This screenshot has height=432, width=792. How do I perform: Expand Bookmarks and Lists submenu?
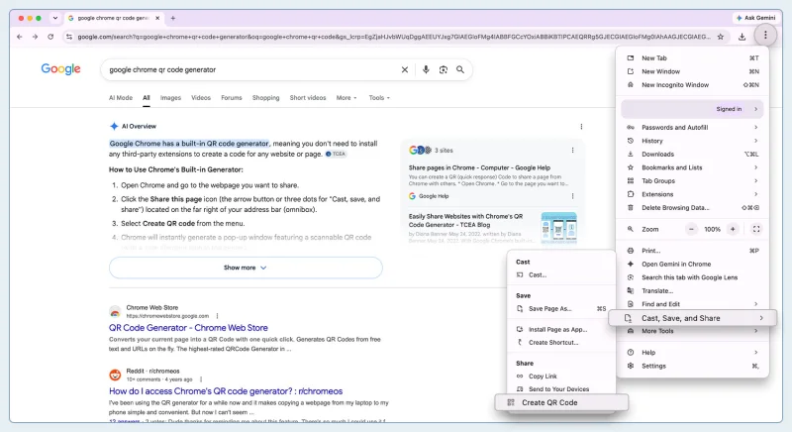click(x=692, y=167)
